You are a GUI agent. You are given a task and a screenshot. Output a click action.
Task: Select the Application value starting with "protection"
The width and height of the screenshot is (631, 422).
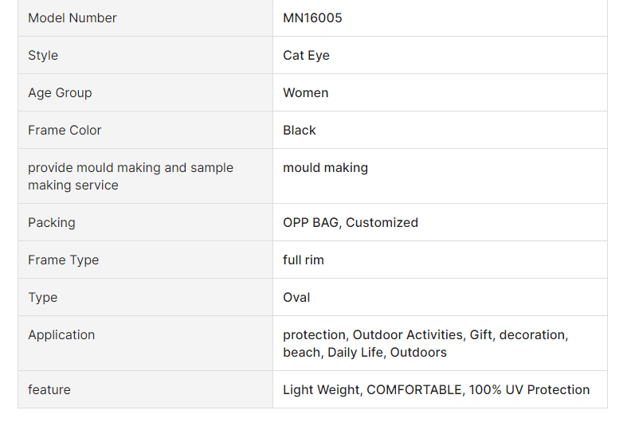coord(425,343)
